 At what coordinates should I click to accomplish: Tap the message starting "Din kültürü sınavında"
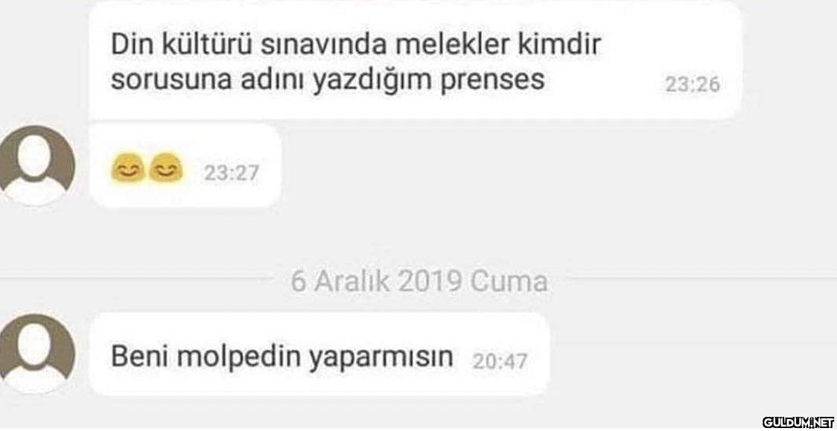(x=415, y=60)
